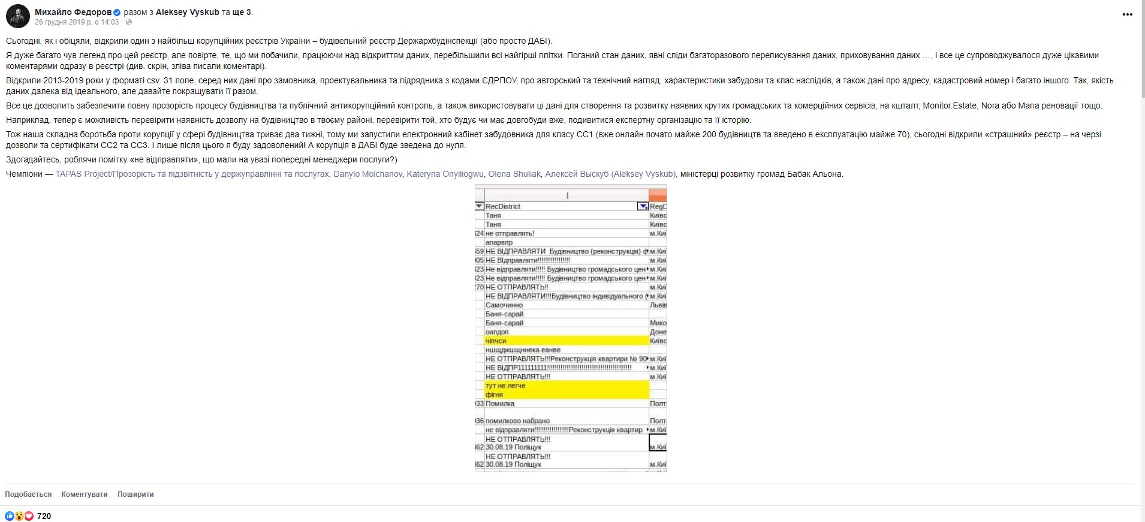Open the post options three-dot menu
This screenshot has height=522, width=1145.
pos(1127,14)
